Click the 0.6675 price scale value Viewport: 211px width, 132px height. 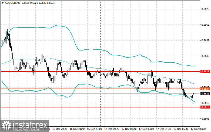205,9
